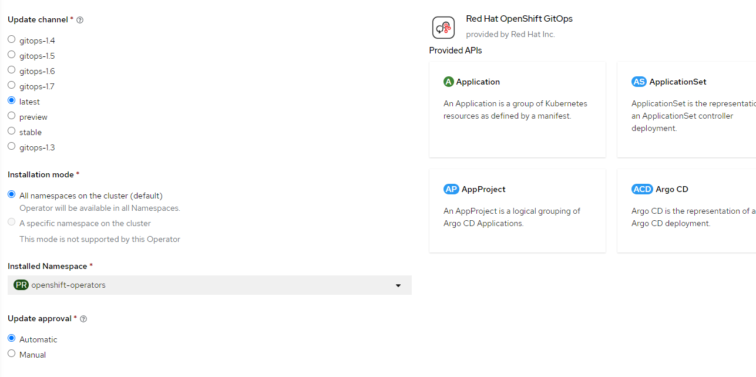
Task: Open the Installed Namespace dropdown
Action: tap(210, 285)
